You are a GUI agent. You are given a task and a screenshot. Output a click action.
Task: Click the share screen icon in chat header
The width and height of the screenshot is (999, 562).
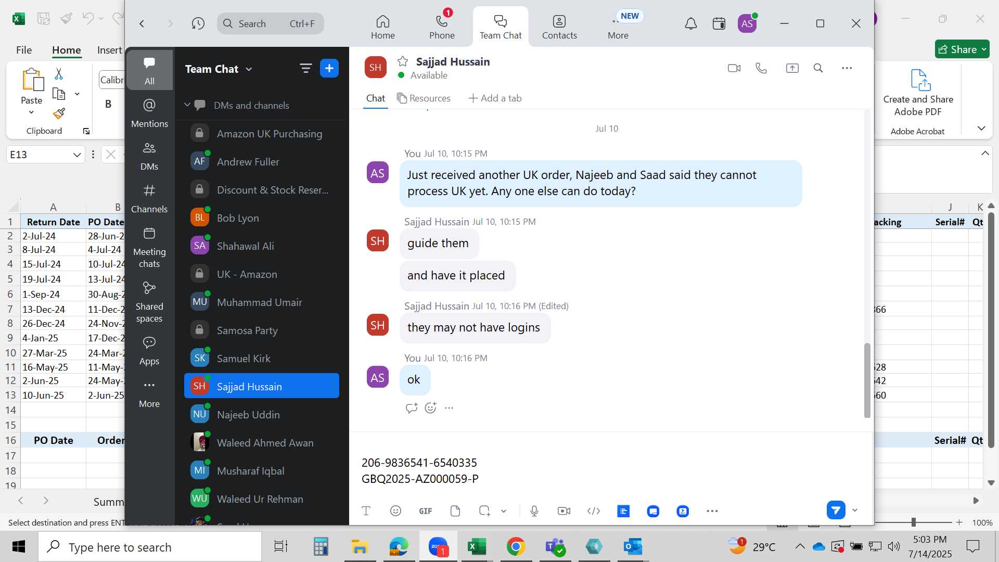click(792, 68)
